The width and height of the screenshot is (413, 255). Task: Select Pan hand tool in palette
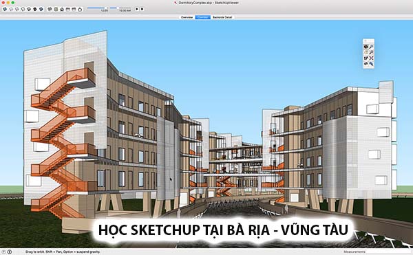tap(366, 52)
